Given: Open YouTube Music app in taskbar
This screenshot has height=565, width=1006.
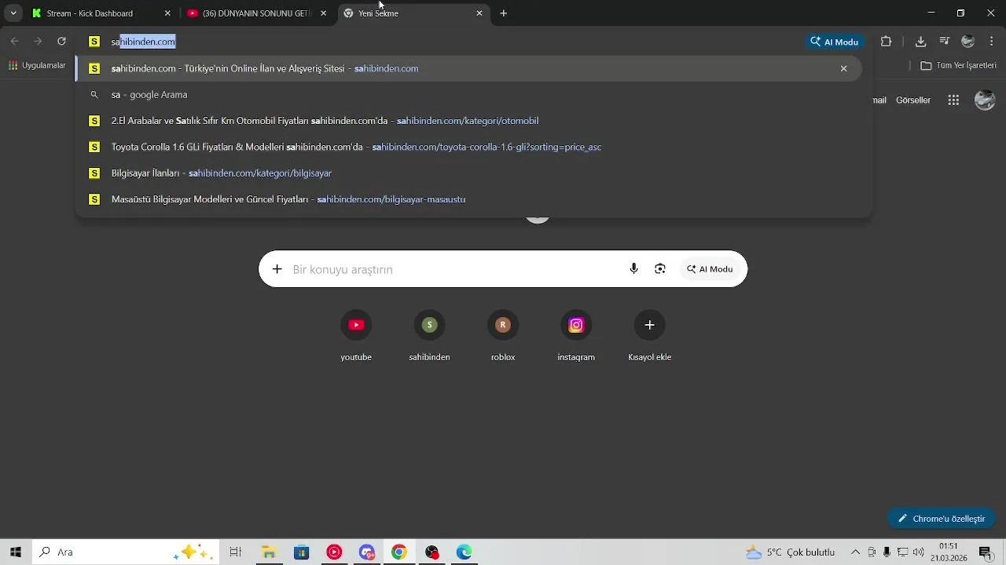Looking at the screenshot, I should 334,552.
